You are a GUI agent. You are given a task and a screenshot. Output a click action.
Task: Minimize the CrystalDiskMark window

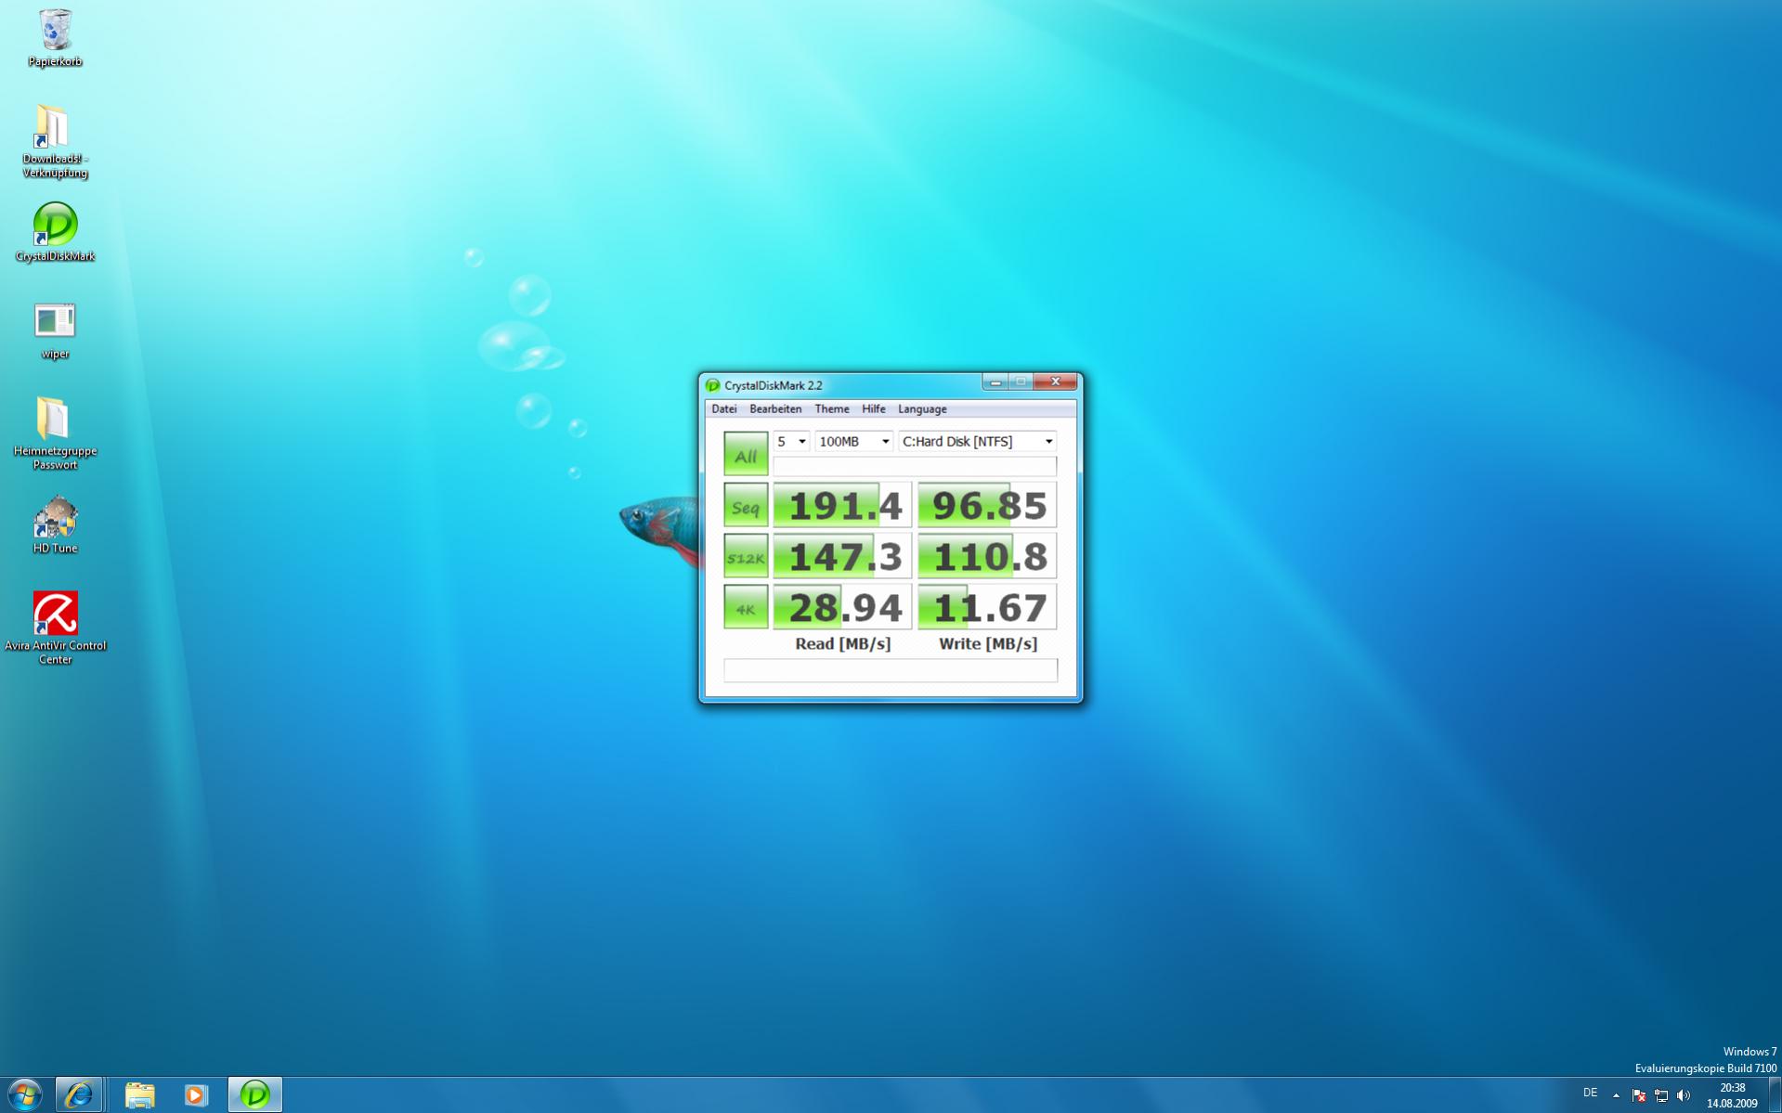coord(995,382)
